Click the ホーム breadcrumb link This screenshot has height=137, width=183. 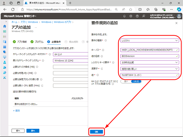14,22
